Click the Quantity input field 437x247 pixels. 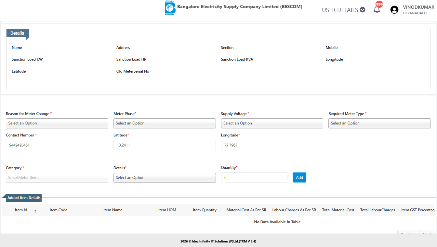pos(254,178)
